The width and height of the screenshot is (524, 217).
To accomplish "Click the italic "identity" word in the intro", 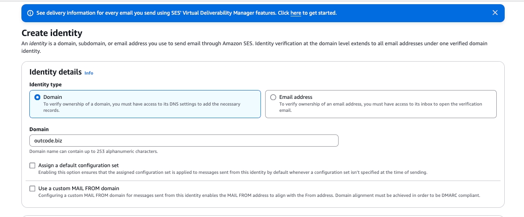I will (37, 44).
